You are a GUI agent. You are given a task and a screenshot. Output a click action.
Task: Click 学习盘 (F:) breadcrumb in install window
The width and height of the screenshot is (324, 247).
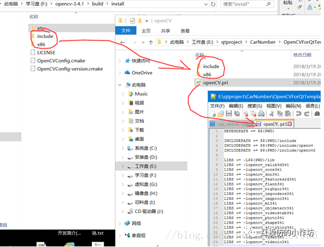36,4
